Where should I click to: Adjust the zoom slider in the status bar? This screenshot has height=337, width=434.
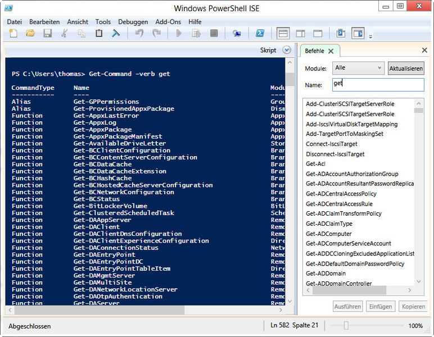coord(346,325)
